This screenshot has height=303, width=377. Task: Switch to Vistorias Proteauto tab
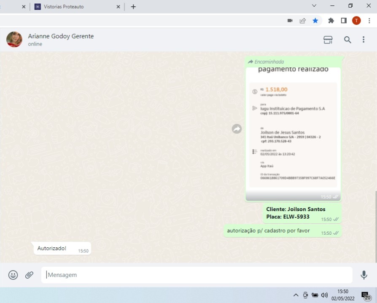pos(72,7)
